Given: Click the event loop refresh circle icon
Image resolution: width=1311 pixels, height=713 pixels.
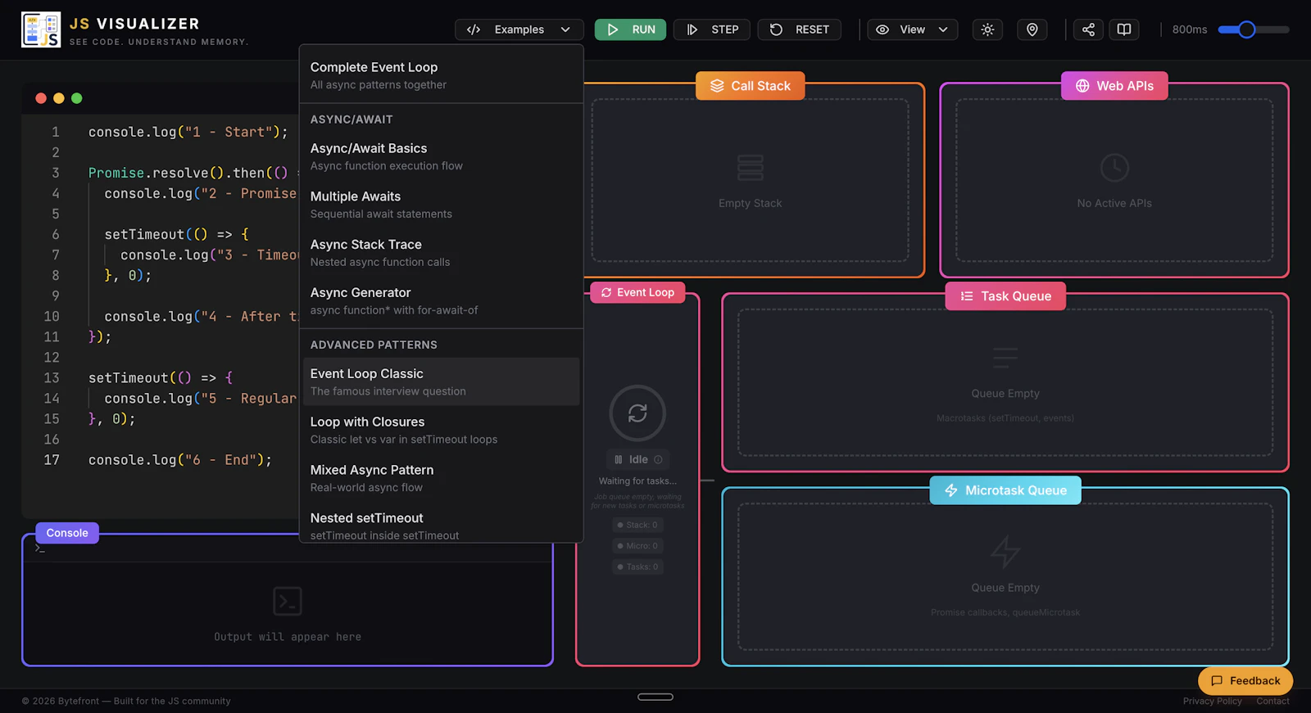Looking at the screenshot, I should 637,413.
